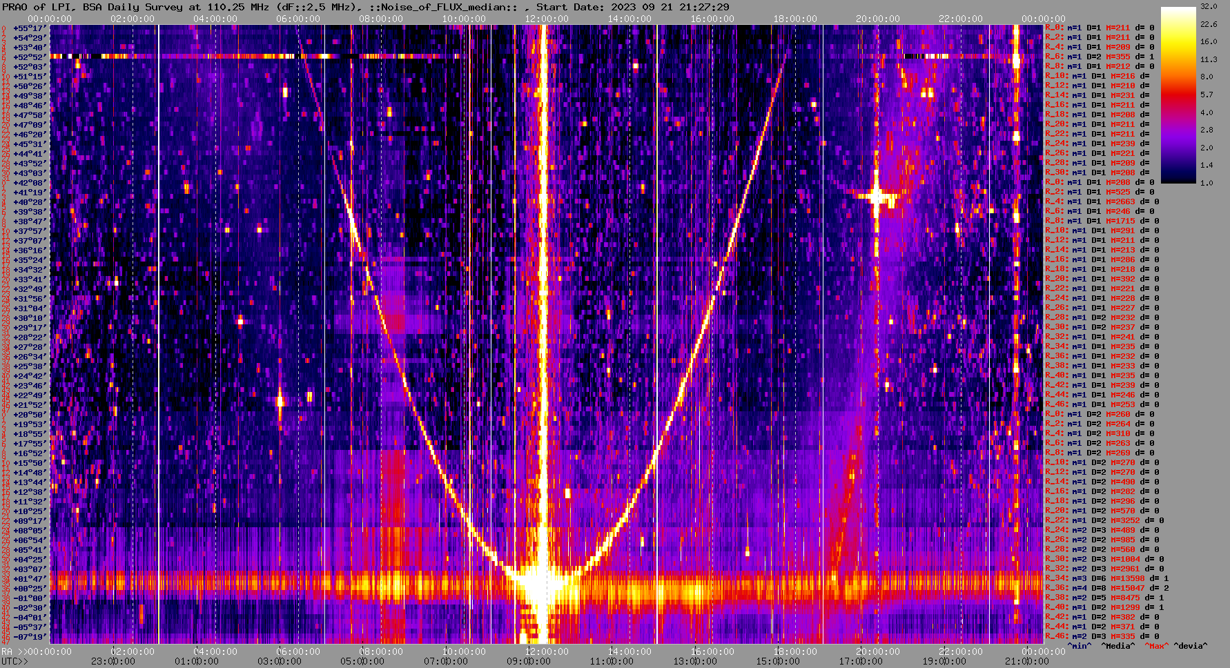Image resolution: width=1230 pixels, height=668 pixels.
Task: Click the brightest spot where parabola meets 12:00:00
Action: click(545, 584)
